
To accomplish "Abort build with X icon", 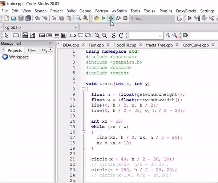I will click(125, 18).
